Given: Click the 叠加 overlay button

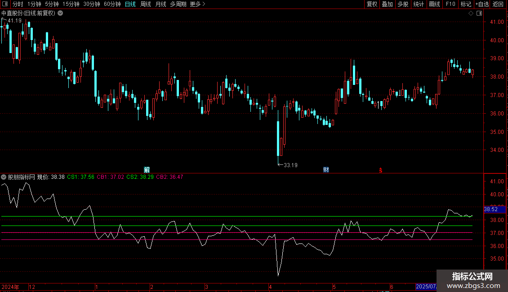Looking at the screenshot, I should tap(387, 4).
